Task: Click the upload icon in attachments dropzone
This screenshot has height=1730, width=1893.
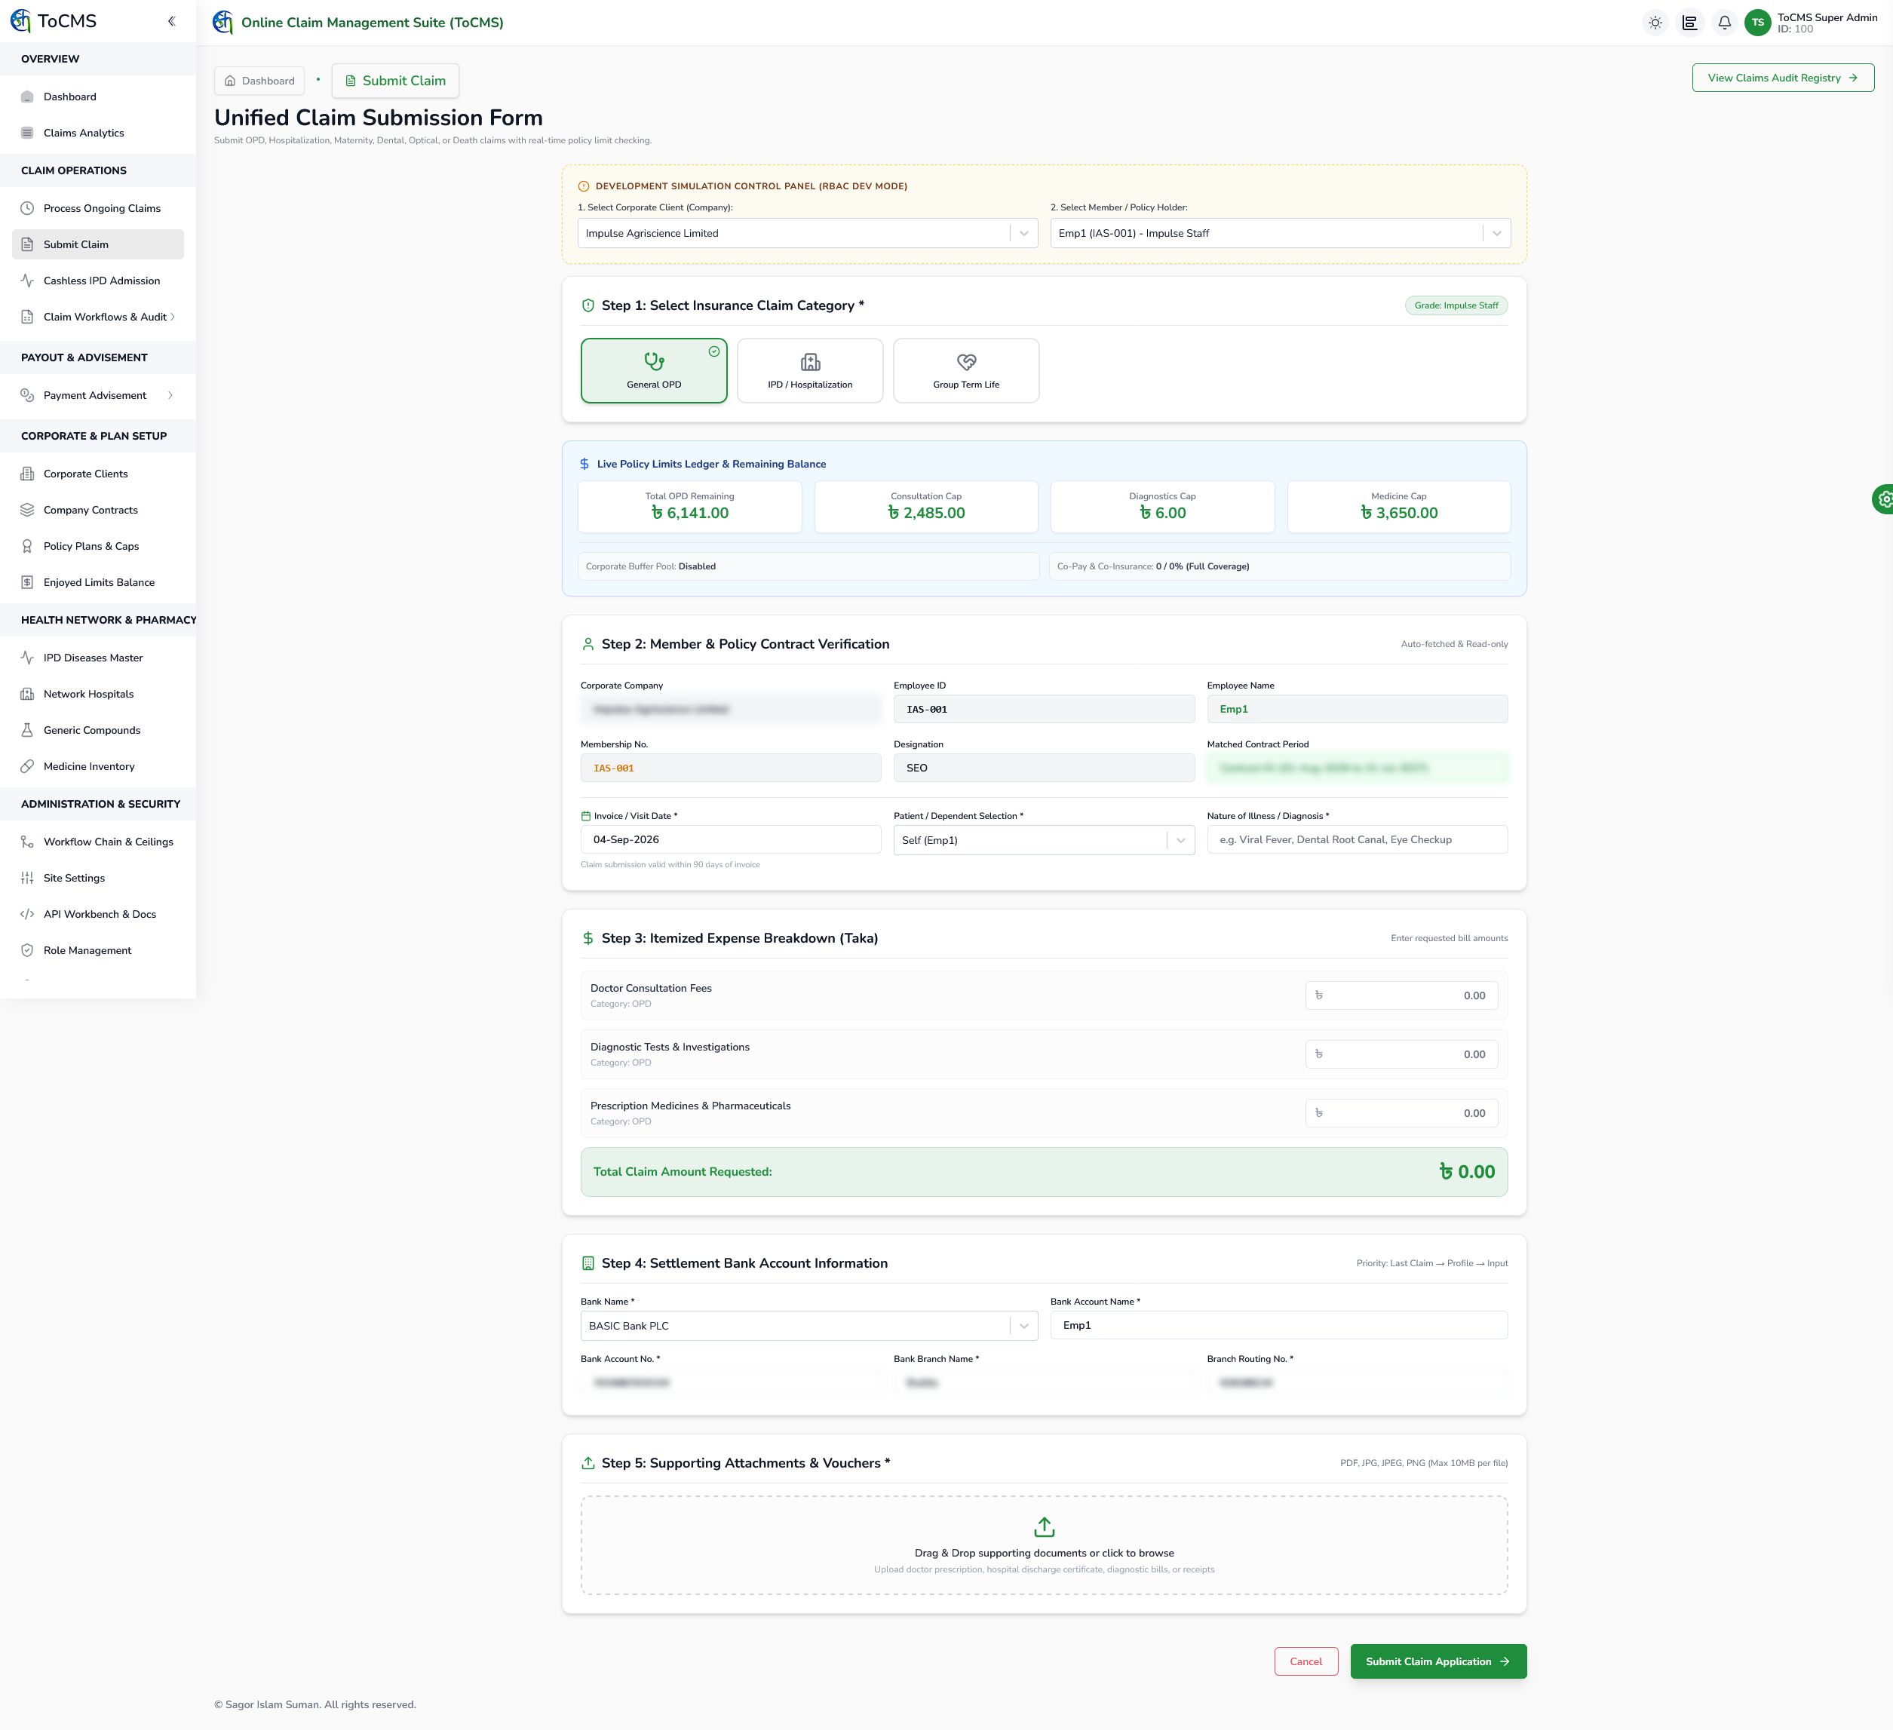Action: (1044, 1526)
